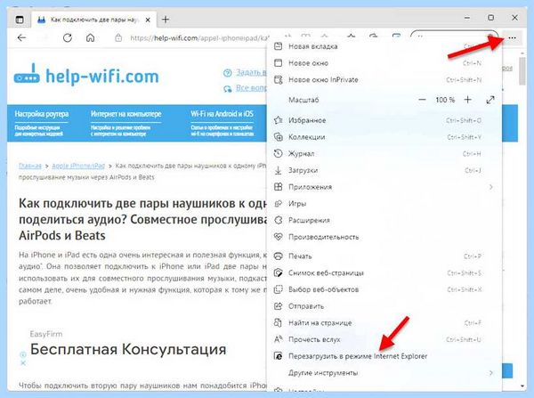Image resolution: width=534 pixels, height=398 pixels.
Task: Choose Новая вкладка from the menu
Action: click(x=384, y=46)
